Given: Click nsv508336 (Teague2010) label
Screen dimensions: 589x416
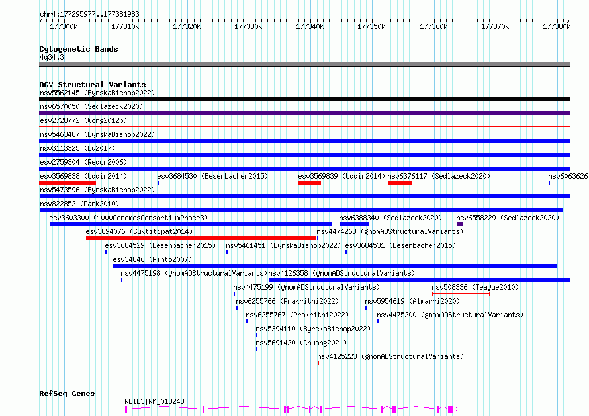Looking at the screenshot, I should point(475,287).
